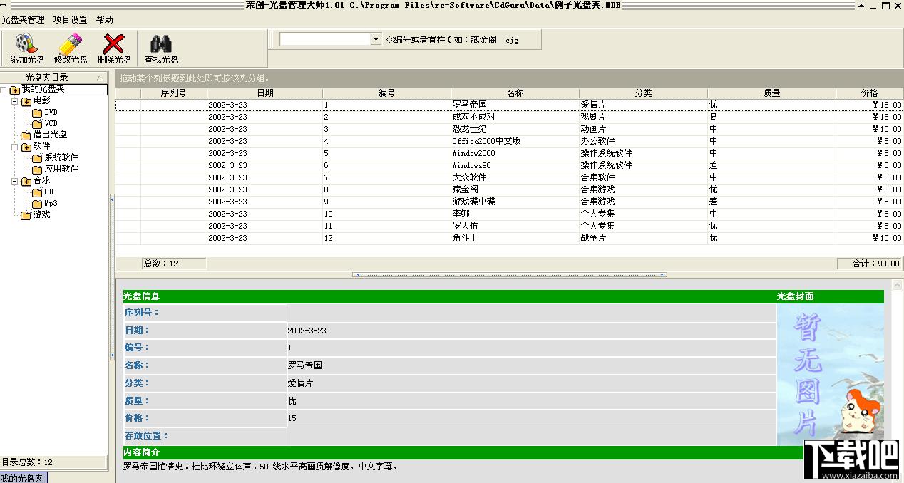
Task: Click the 删除光盘 red X icon
Action: 113,43
